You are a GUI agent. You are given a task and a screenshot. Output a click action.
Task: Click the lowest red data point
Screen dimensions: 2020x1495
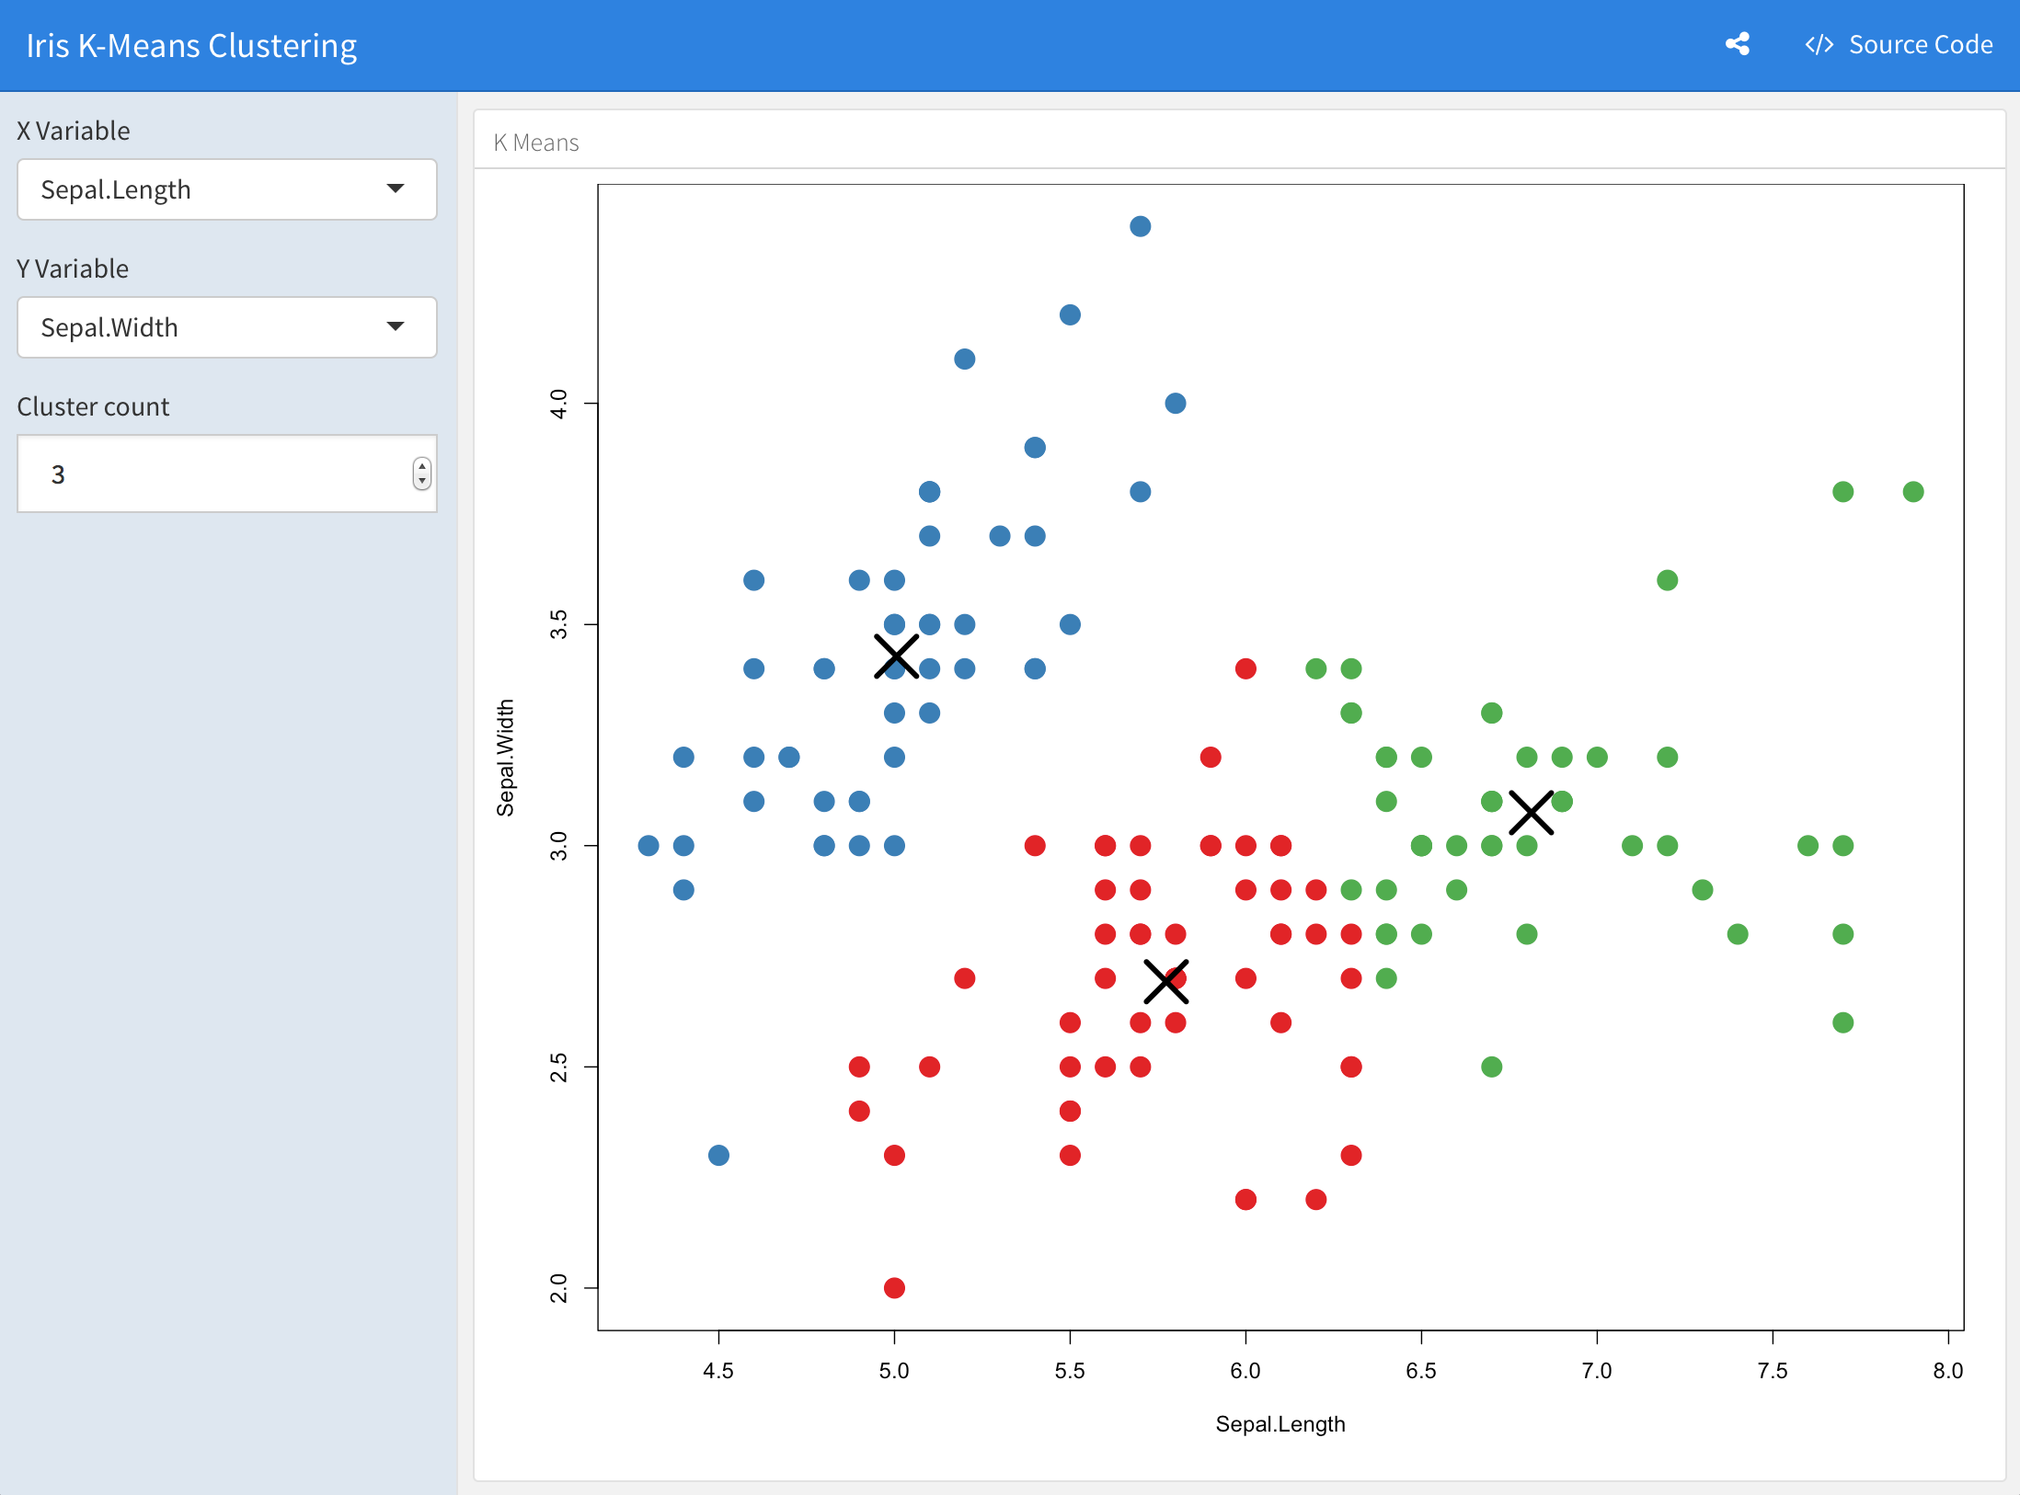coord(894,1287)
